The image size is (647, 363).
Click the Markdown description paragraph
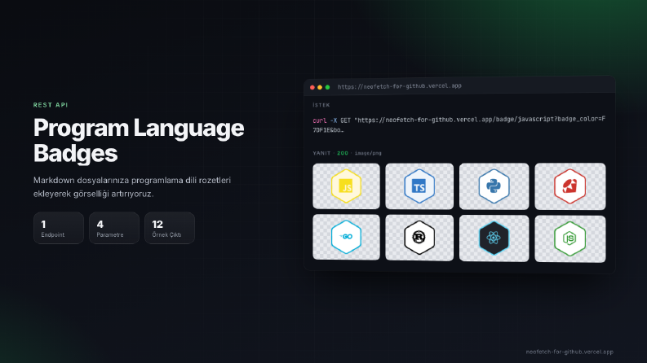[x=132, y=187]
